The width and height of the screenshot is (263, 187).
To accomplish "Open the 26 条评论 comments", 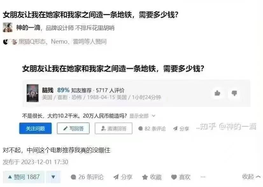I will pyautogui.click(x=87, y=177).
